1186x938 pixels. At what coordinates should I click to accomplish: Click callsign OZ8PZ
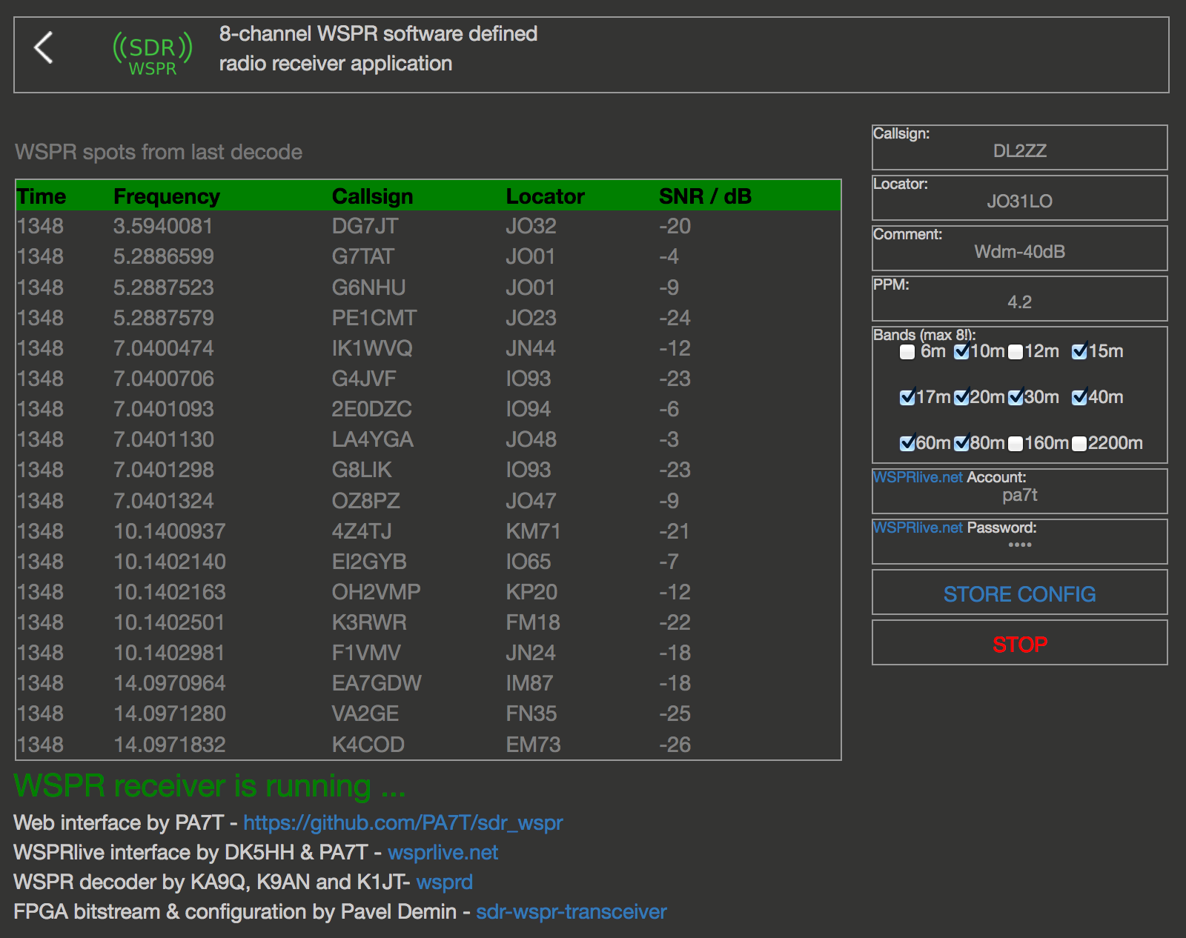365,501
